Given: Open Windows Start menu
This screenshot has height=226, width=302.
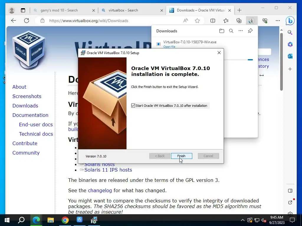Looking at the screenshot, I should coord(7,220).
